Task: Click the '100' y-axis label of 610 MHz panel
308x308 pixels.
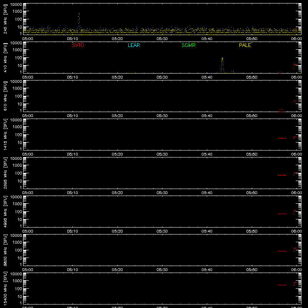Action: [18, 96]
